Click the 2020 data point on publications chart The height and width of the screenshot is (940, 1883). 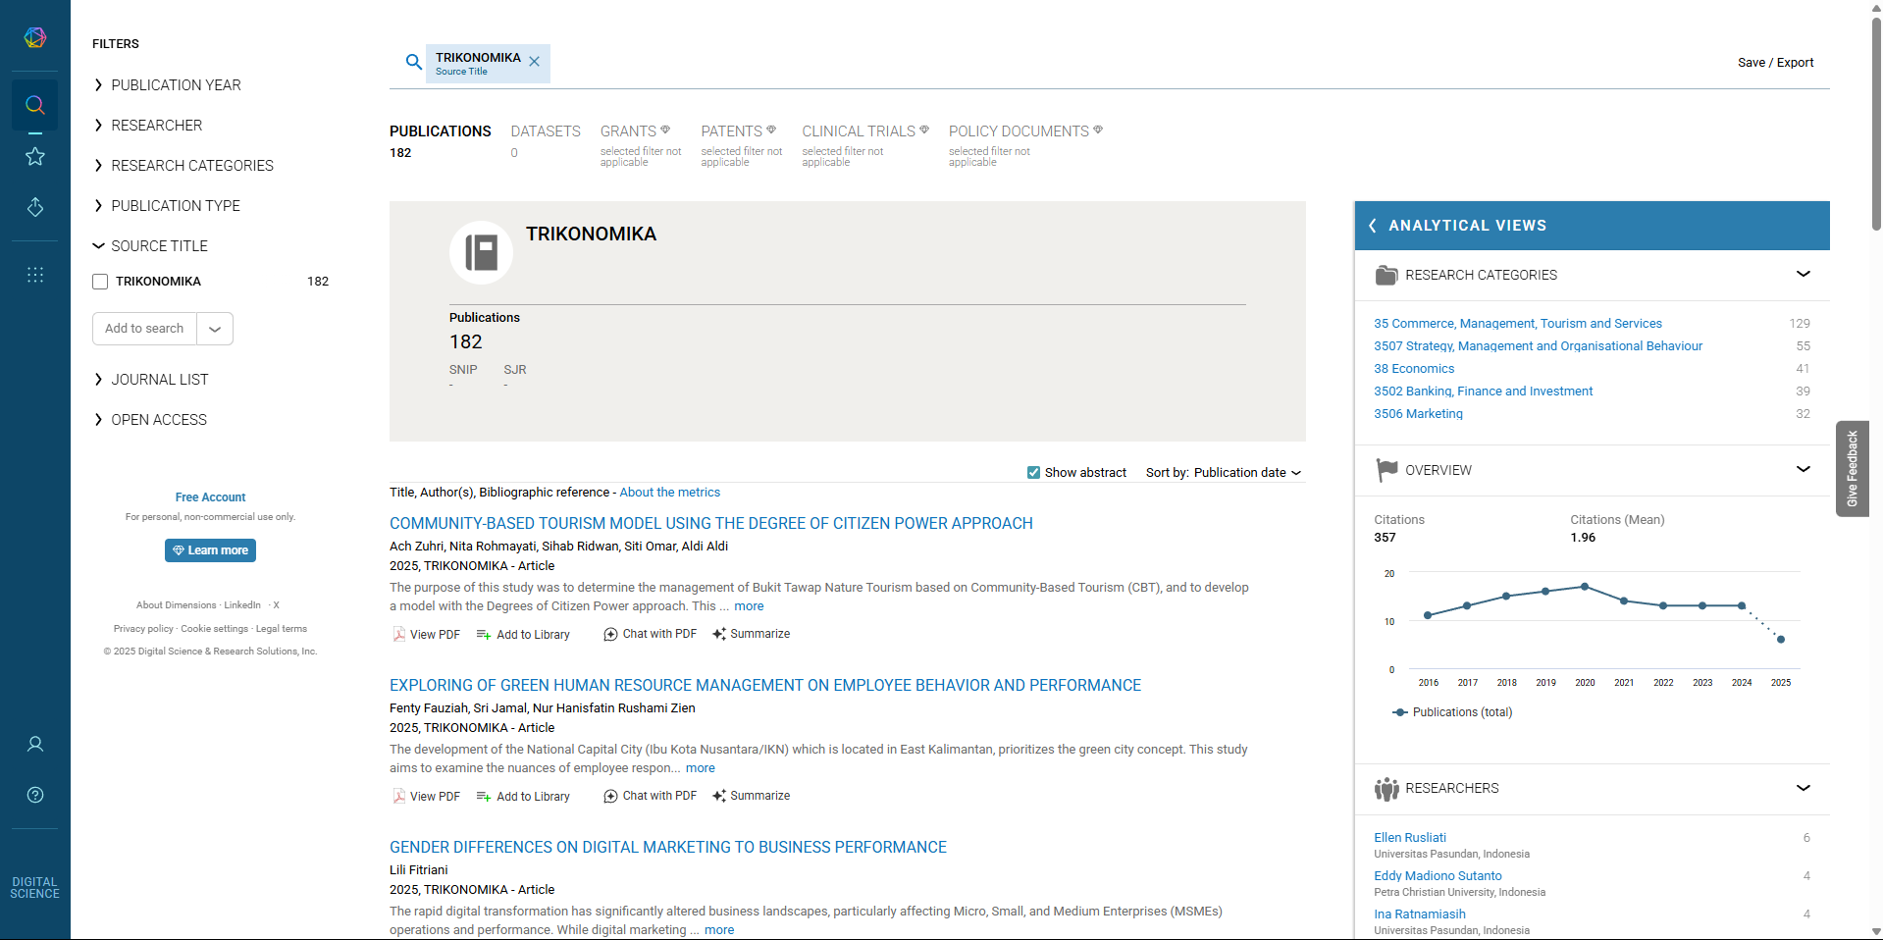(1585, 587)
